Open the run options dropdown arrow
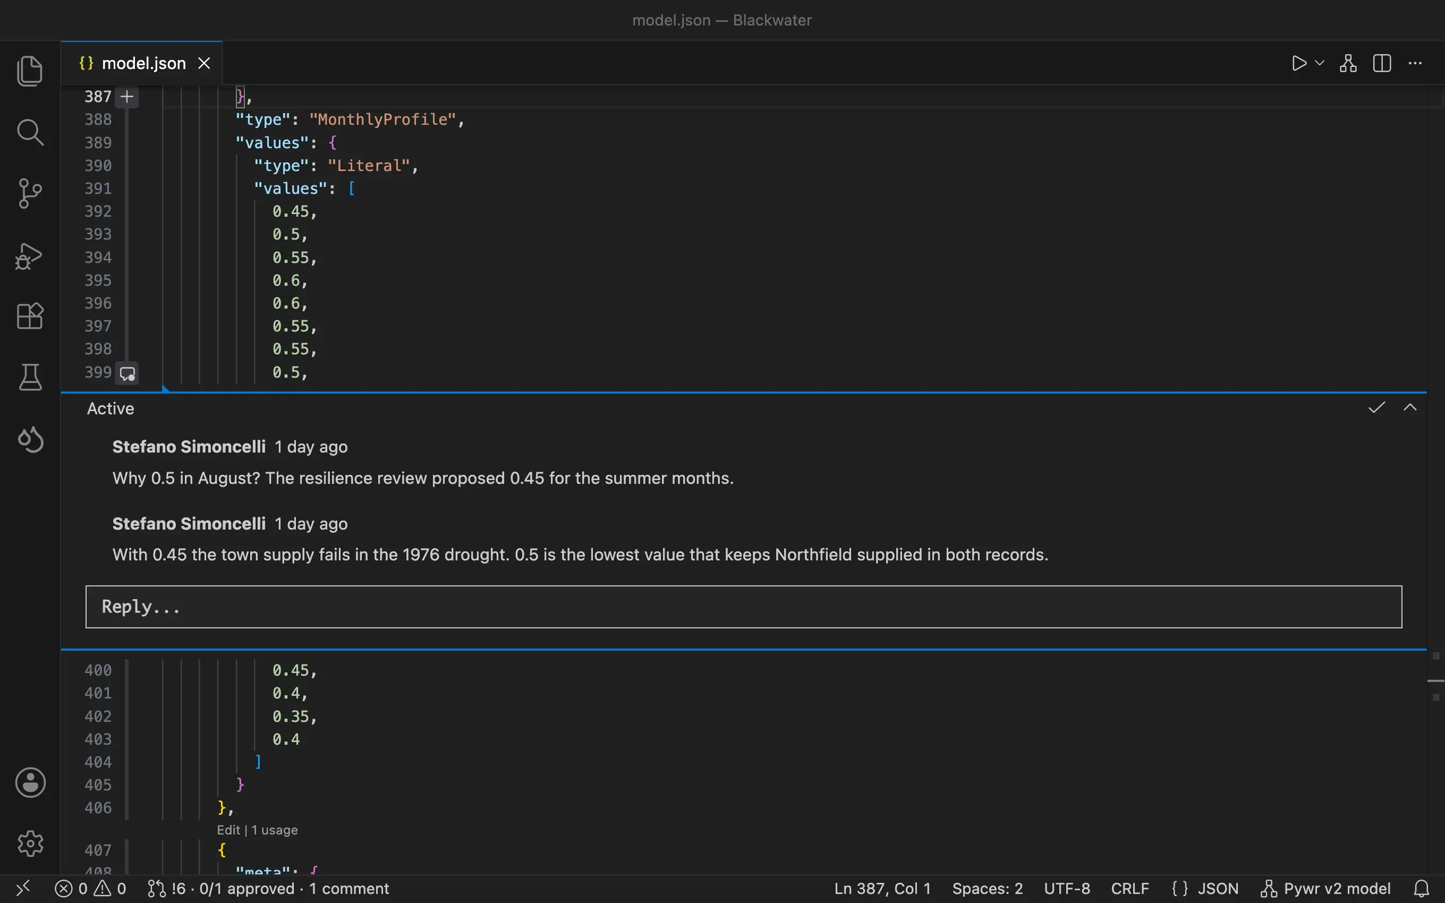 [x=1320, y=63]
